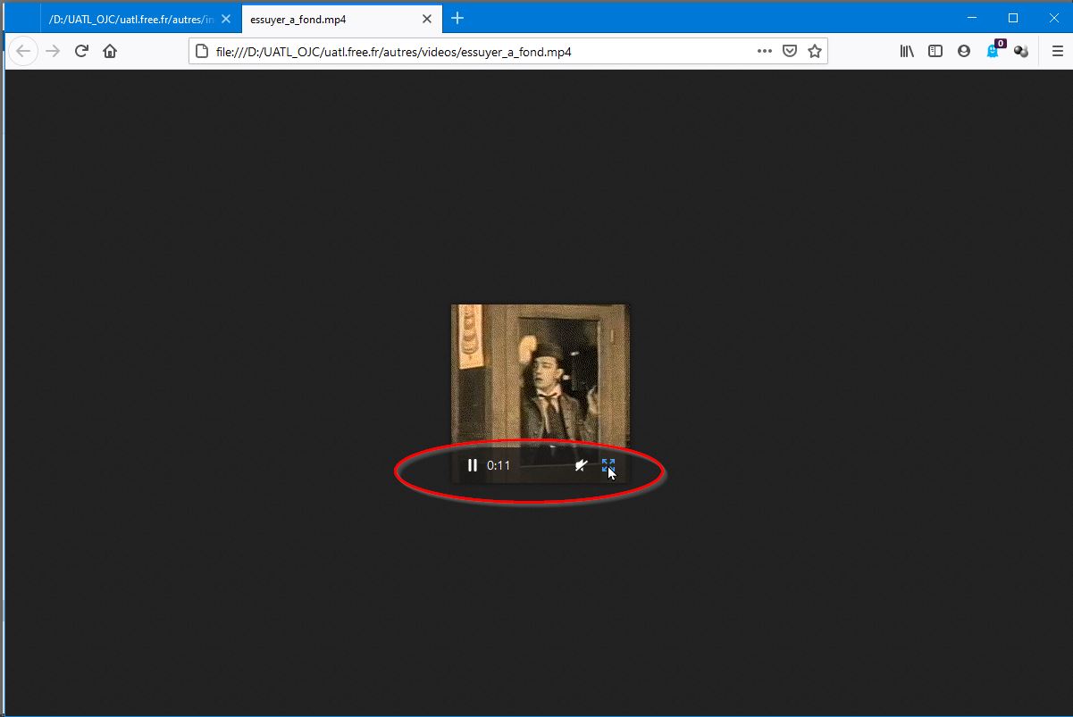Enter fullscreen with the video expand icon
The height and width of the screenshot is (717, 1073).
pyautogui.click(x=608, y=465)
